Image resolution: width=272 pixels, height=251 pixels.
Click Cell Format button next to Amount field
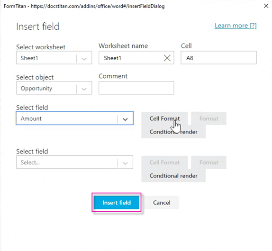164,118
